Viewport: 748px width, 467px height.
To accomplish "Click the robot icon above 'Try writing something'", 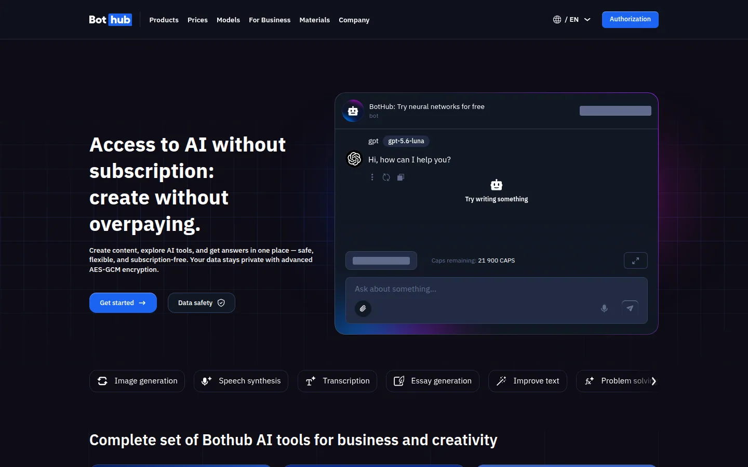I will click(x=497, y=185).
